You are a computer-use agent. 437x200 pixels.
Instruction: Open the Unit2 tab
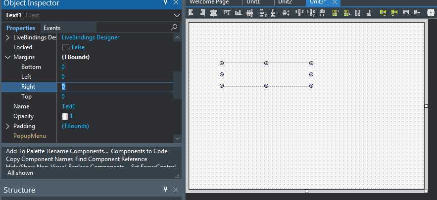285,2
